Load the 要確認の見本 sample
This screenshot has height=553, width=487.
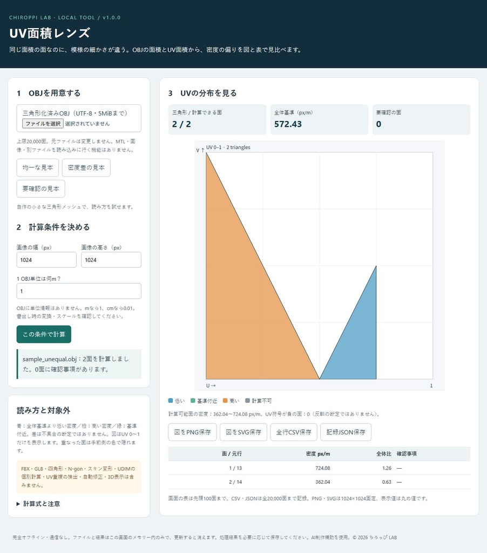click(40, 188)
